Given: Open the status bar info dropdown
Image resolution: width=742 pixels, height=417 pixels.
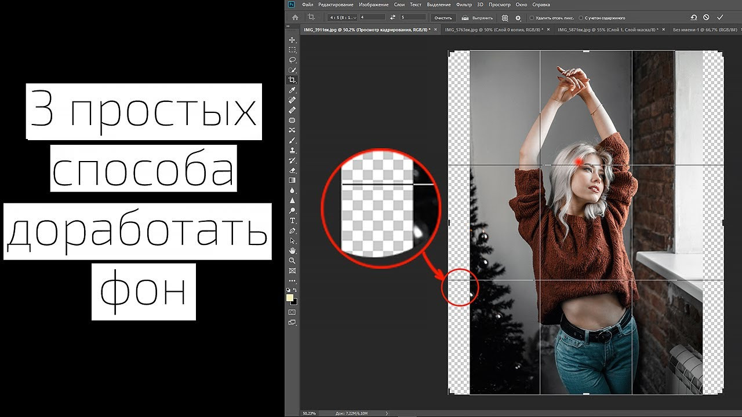Looking at the screenshot, I should (385, 414).
